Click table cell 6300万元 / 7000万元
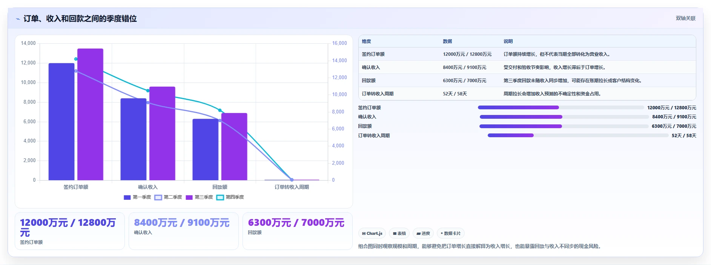 click(465, 81)
